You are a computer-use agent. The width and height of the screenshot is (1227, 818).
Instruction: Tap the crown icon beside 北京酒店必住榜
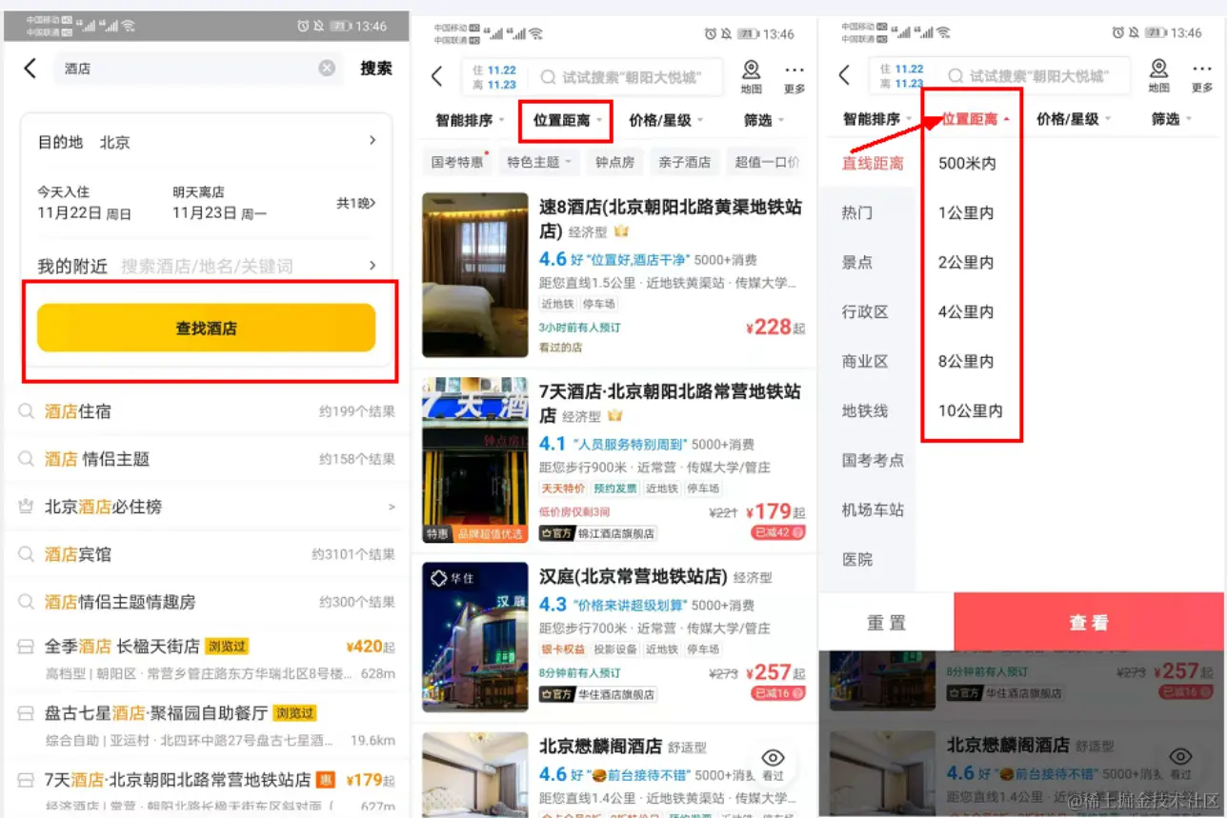26,507
